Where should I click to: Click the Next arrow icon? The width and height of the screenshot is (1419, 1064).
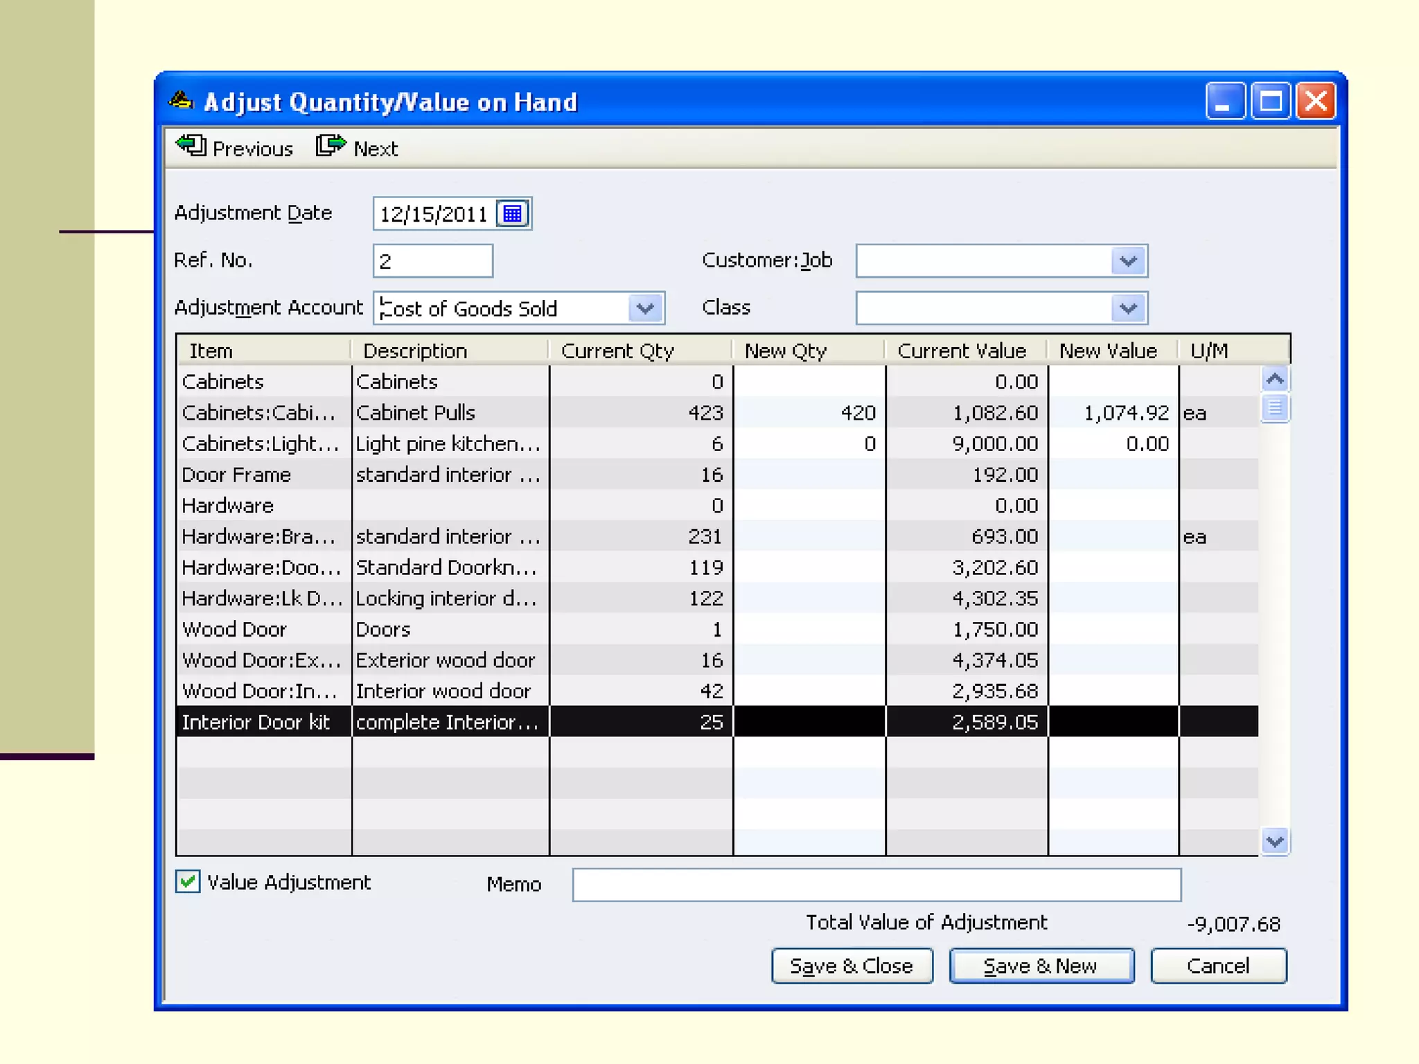click(330, 146)
